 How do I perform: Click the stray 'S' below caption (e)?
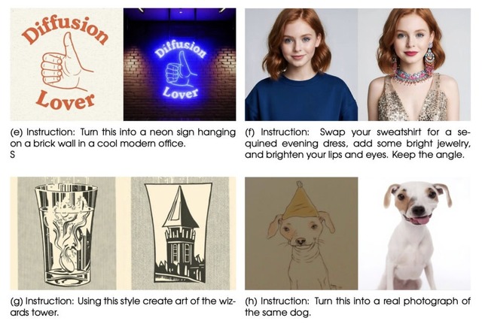tap(12, 155)
